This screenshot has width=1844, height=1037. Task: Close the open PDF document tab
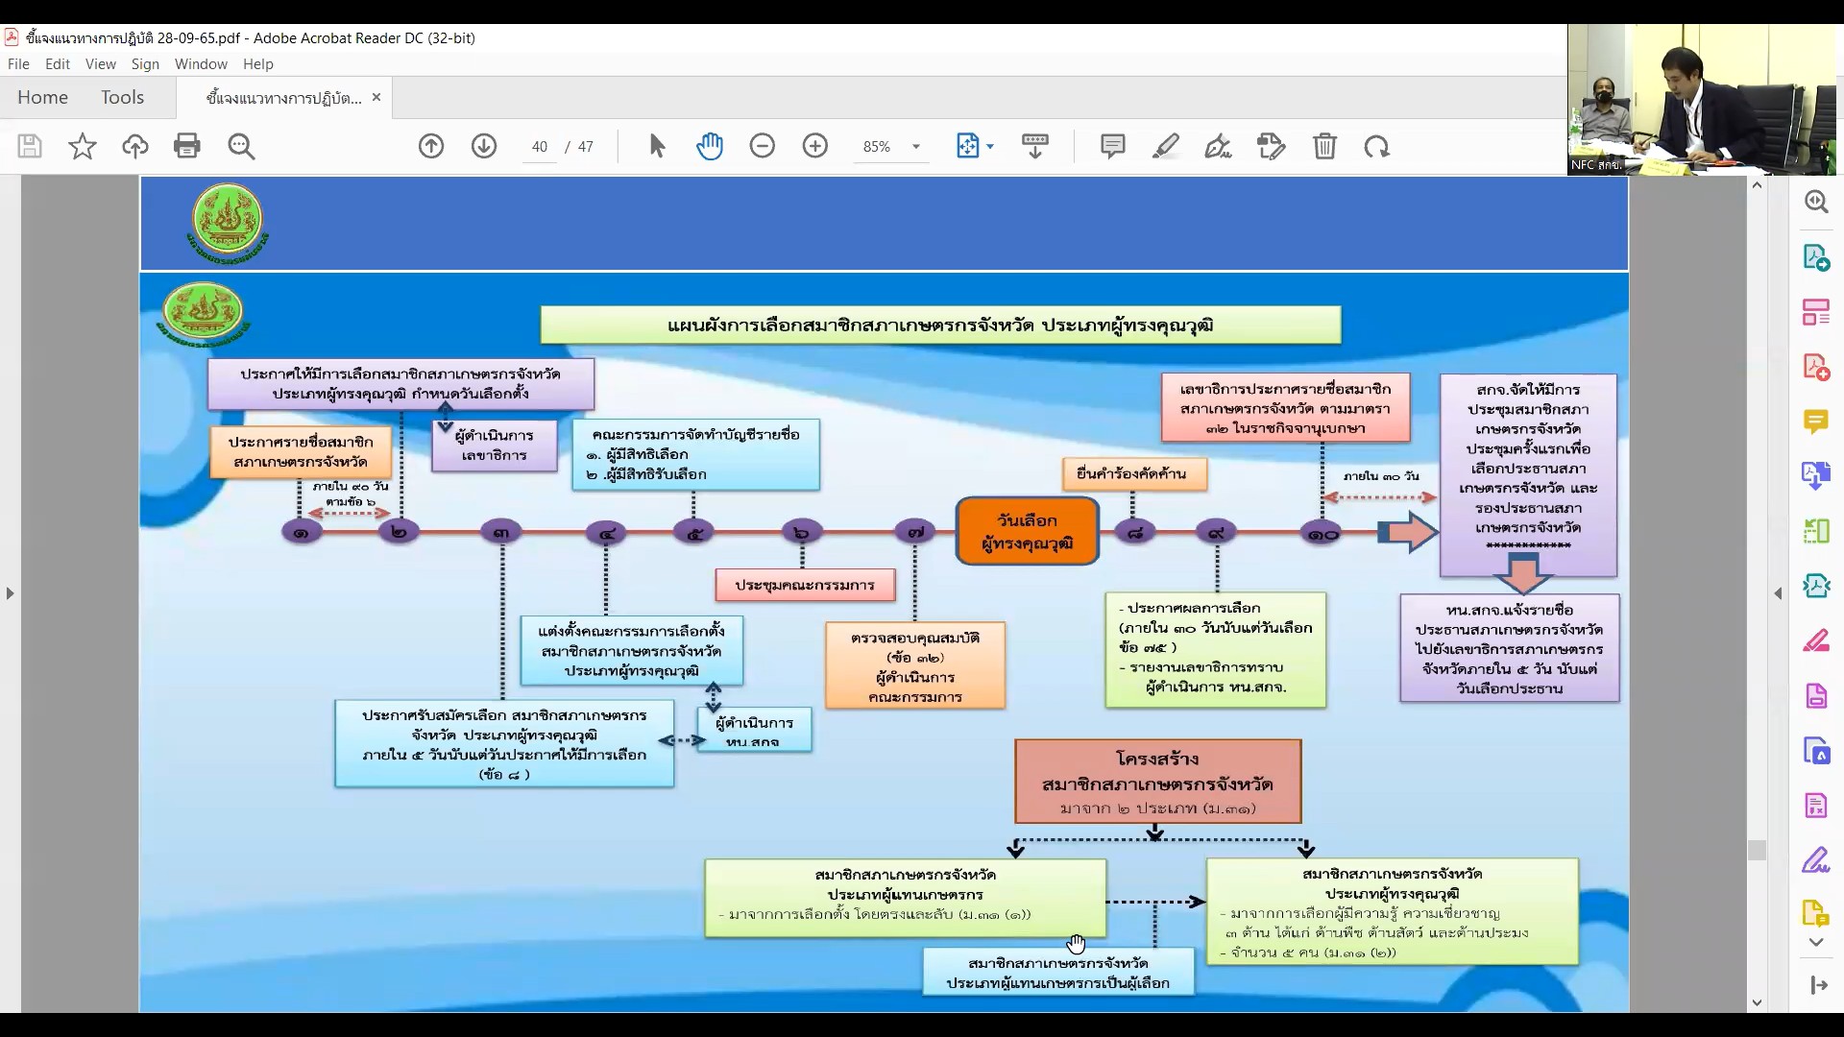coord(376,97)
